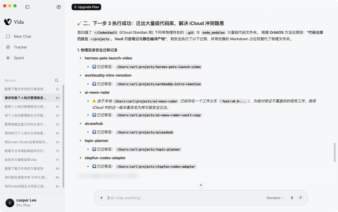Click the aicasehub bullet heading
338x212 pixels.
[x=94, y=124]
